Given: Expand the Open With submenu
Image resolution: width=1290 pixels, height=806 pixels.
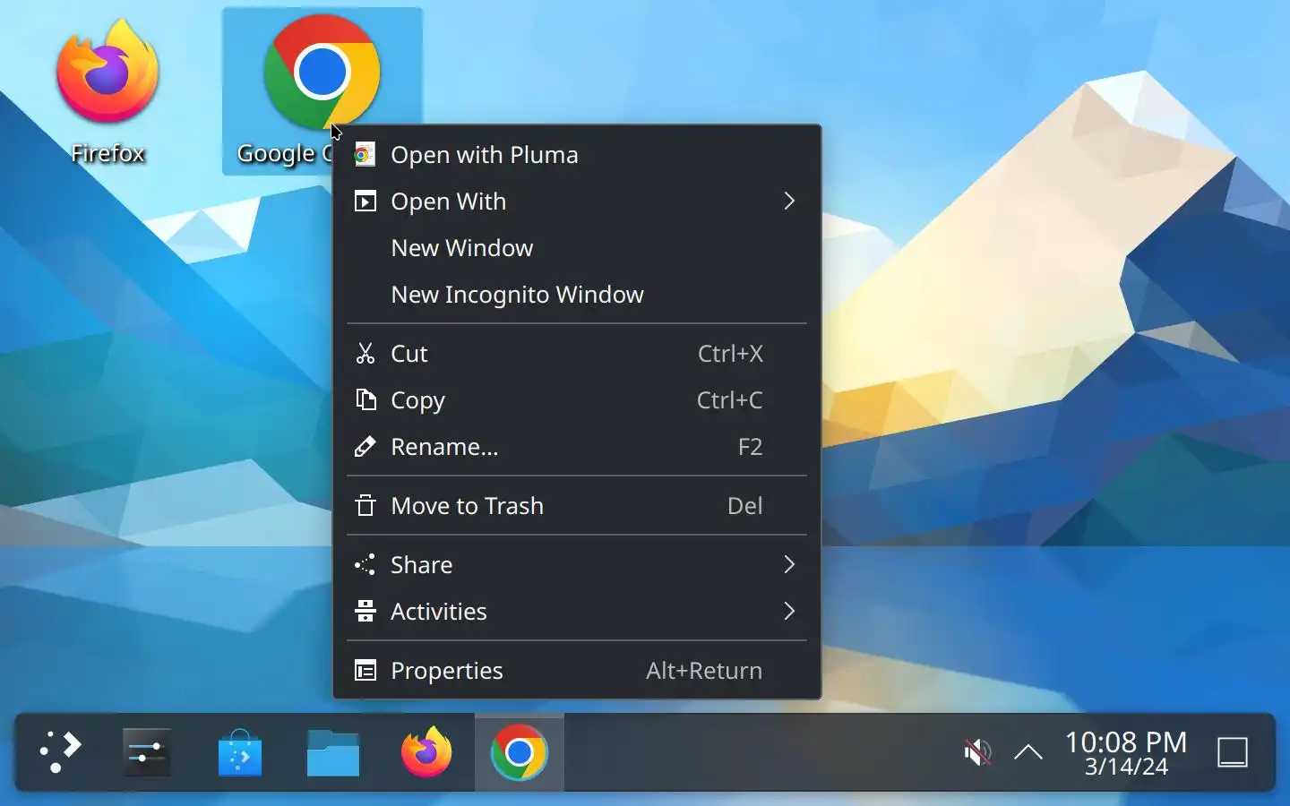Looking at the screenshot, I should (577, 201).
